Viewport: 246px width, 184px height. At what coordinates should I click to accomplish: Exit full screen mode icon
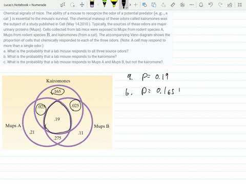[x=240, y=5]
